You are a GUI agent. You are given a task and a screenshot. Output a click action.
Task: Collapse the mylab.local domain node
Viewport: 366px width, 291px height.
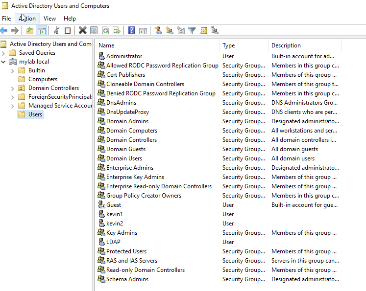pyautogui.click(x=3, y=62)
